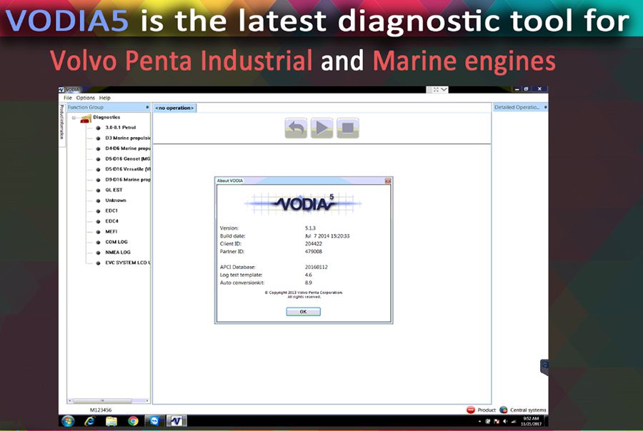Viewport: 643px width, 431px height.
Task: Open the TeamViewer taskbar icon
Action: 154,421
